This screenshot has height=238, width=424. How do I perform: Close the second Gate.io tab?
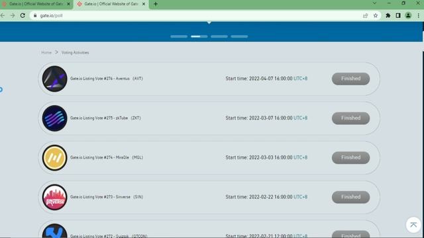[x=144, y=4]
